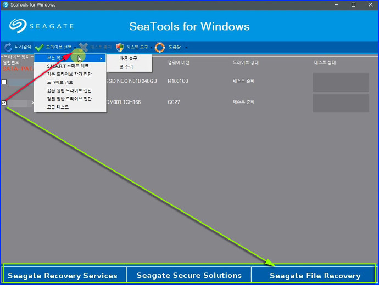This screenshot has height=285, width=379.
Task: Open 드라이브 정보 menu item
Action: [60, 82]
